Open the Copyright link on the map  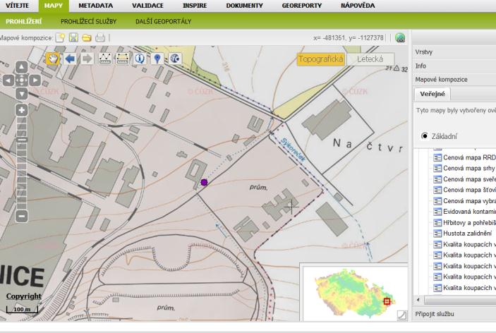pyautogui.click(x=24, y=296)
